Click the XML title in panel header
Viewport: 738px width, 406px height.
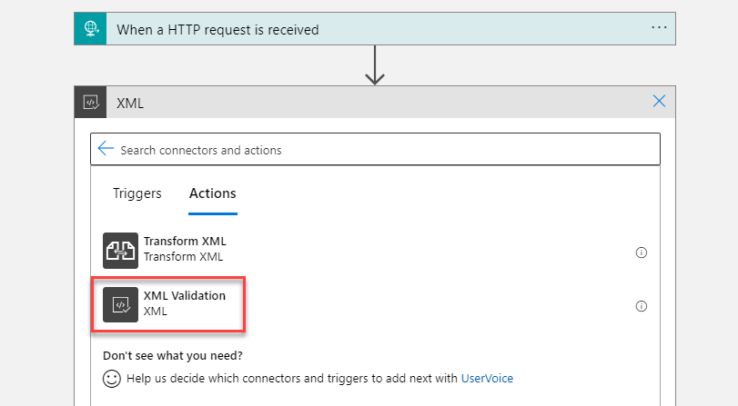pos(131,104)
